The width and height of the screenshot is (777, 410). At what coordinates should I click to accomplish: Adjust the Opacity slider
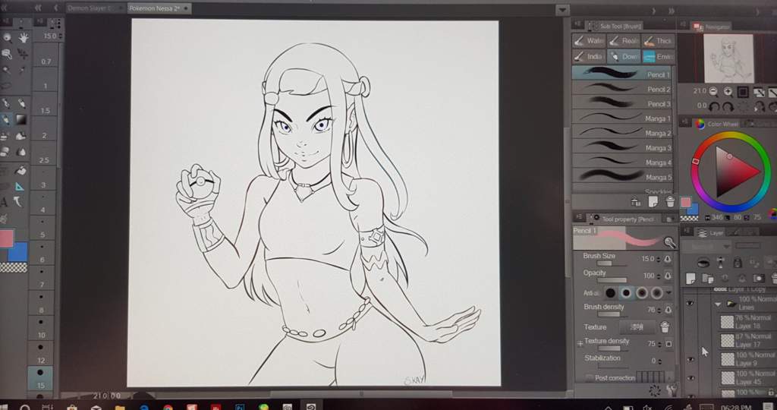(612, 281)
